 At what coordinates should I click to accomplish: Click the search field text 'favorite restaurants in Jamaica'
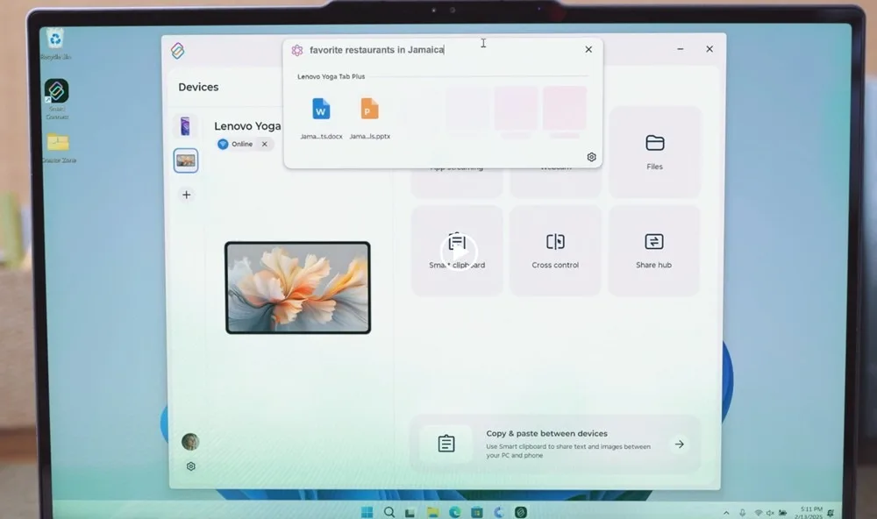(x=376, y=50)
